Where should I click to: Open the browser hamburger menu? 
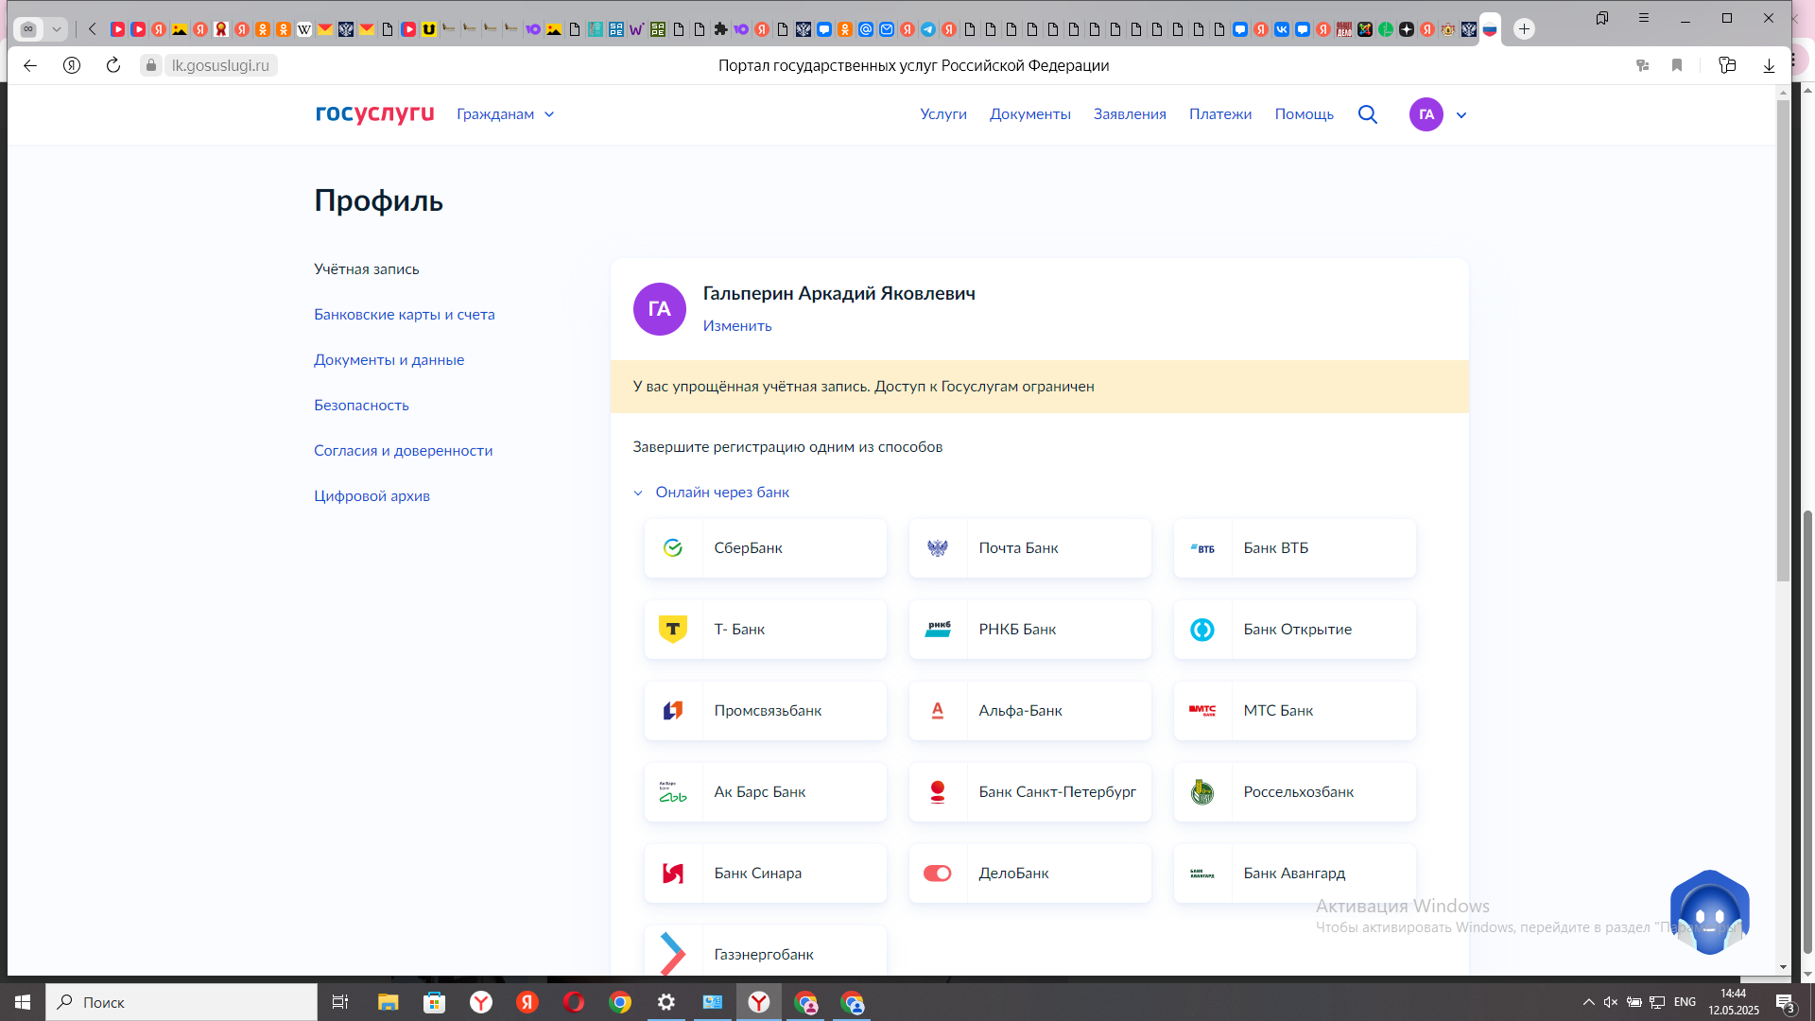tap(1644, 18)
